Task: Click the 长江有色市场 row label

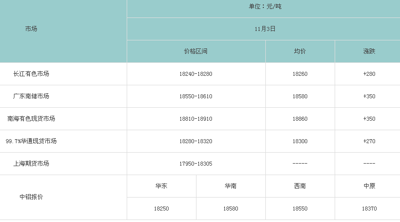Action: (31, 74)
